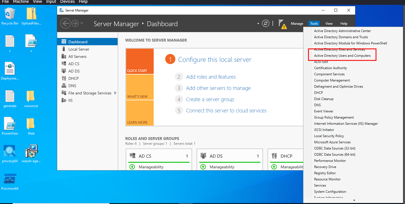
Task: Click the Tools menu scroll-down arrow
Action: point(354,200)
